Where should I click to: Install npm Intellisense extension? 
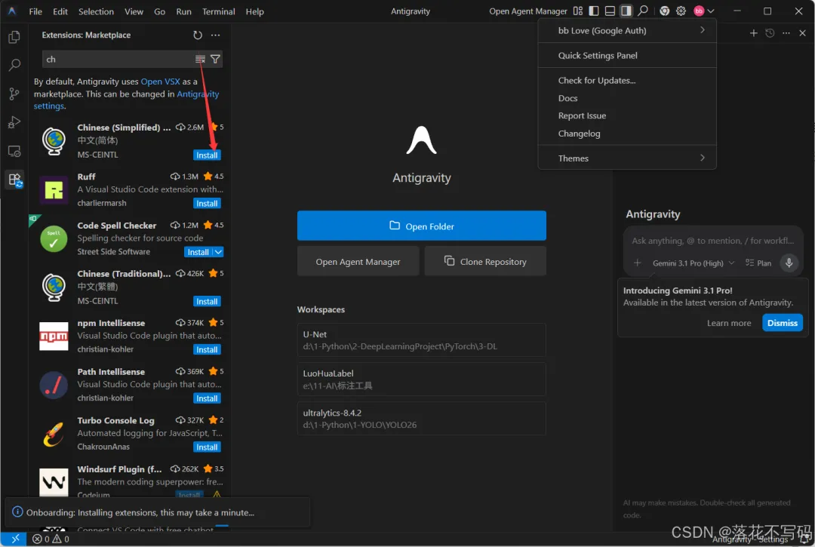[207, 349]
